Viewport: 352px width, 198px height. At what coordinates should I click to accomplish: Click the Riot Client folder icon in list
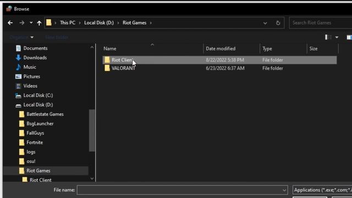[107, 60]
